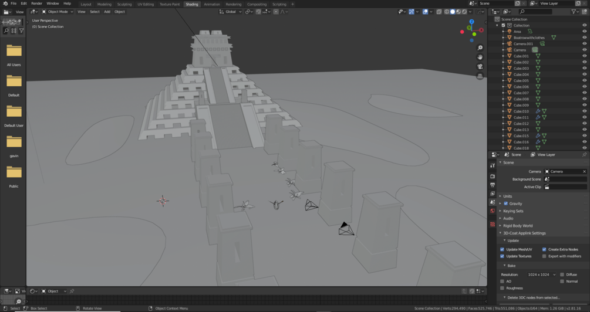Uncheck the Collection exclude checkbox in the outliner
Viewport: 590px width, 312px height.
click(x=504, y=26)
